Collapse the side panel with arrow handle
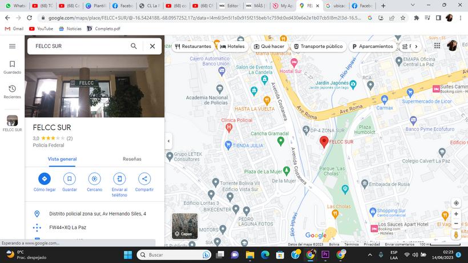The height and width of the screenshot is (263, 468). click(168, 141)
